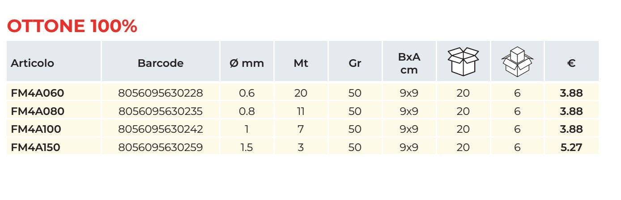This screenshot has height=200, width=621.
Task: Click the OTTONE 100% title
Action: [72, 27]
